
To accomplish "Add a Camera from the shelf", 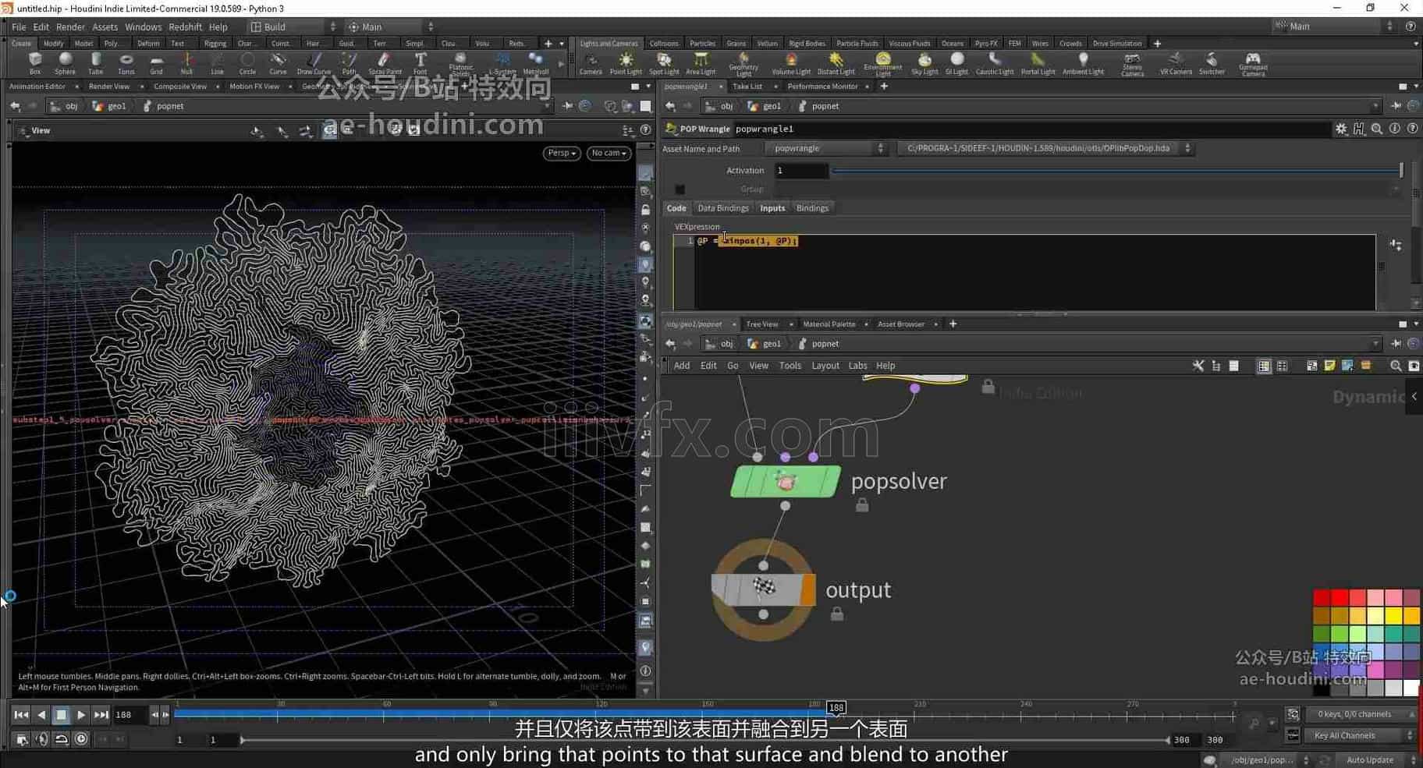I will 591,63.
